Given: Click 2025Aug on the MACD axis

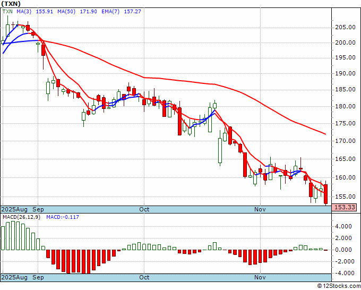Looking at the screenshot, I should point(14,277).
